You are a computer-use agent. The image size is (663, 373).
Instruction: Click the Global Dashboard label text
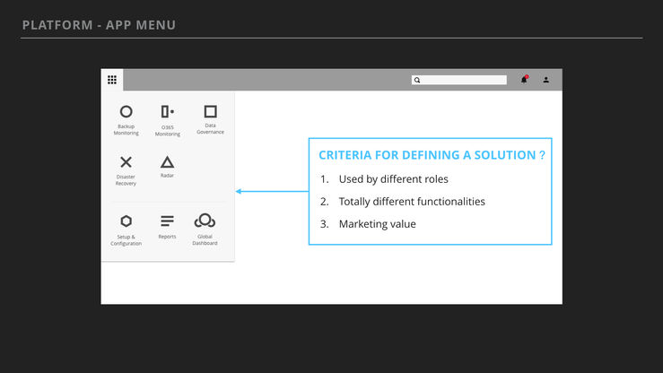click(205, 240)
